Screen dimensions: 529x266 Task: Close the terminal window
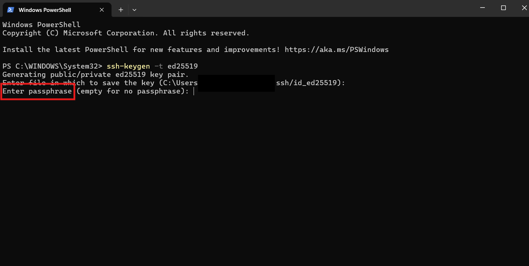[524, 8]
